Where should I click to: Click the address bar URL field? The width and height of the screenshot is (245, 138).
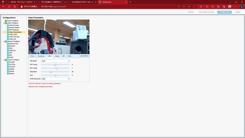pyautogui.click(x=53, y=6)
